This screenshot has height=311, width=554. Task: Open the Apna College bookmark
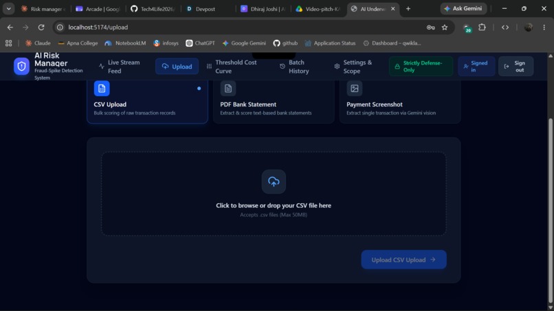(x=78, y=43)
